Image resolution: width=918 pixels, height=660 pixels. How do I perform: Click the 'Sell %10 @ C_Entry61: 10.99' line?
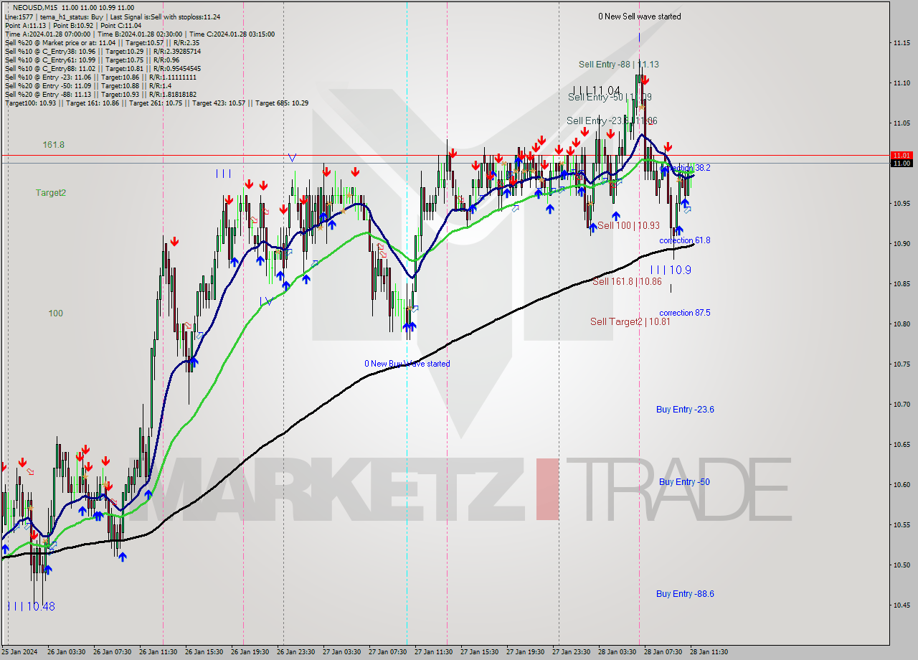click(92, 60)
